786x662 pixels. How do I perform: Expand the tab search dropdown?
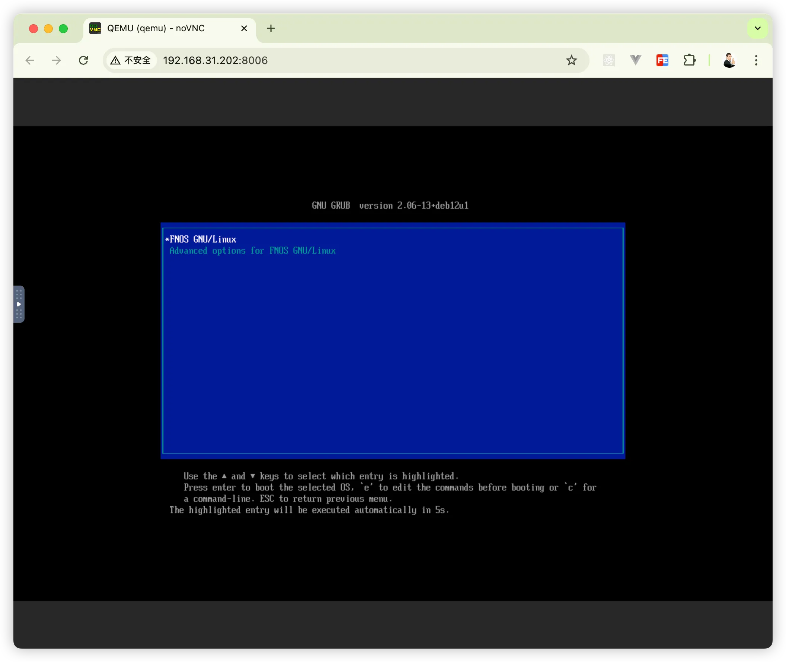pos(757,28)
